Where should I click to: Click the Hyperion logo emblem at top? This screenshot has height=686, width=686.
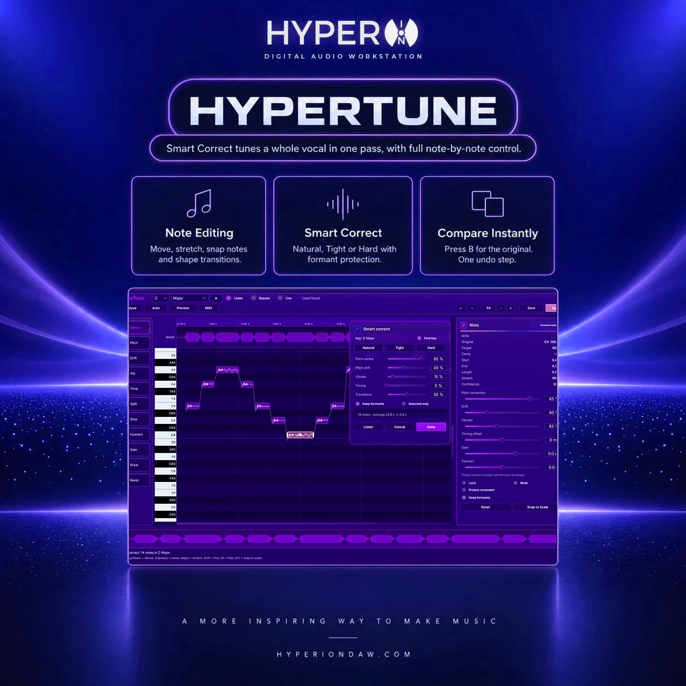pyautogui.click(x=401, y=33)
